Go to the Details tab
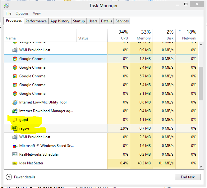The image size is (207, 188). pos(106,21)
